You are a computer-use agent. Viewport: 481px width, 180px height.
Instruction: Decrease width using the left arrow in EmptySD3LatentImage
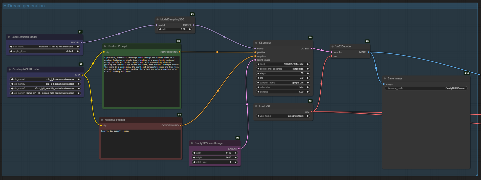coord(194,153)
